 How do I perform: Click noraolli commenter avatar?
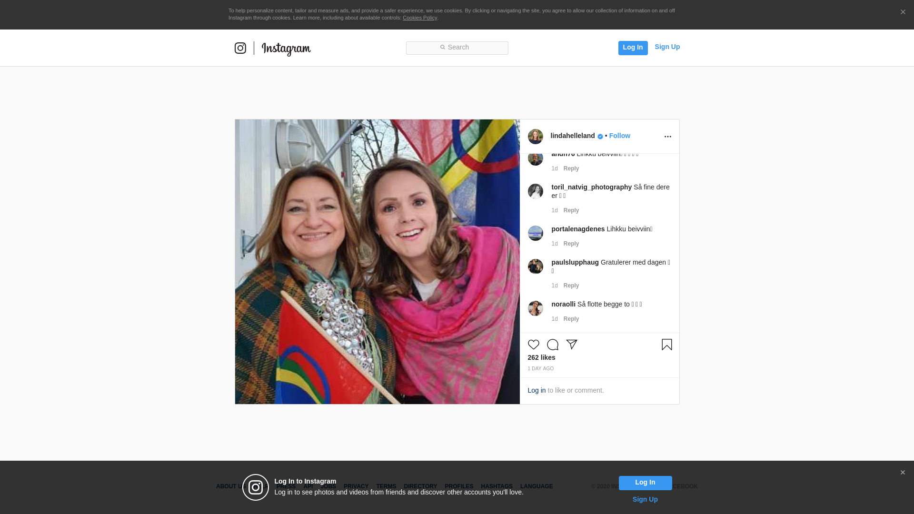click(x=535, y=308)
